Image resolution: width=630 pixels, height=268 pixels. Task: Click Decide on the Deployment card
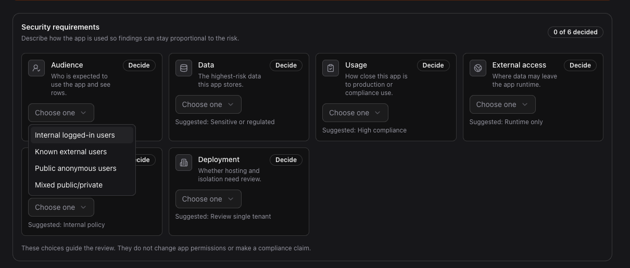286,160
